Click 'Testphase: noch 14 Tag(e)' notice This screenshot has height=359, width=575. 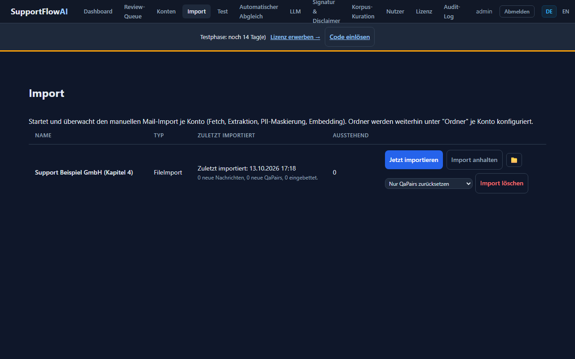(x=233, y=37)
